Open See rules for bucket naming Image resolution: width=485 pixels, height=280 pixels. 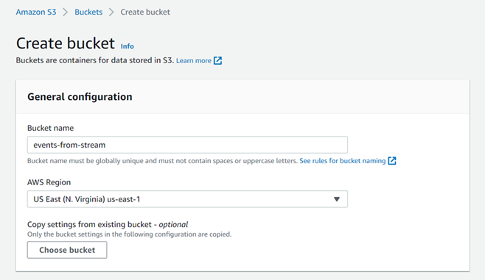pos(343,161)
